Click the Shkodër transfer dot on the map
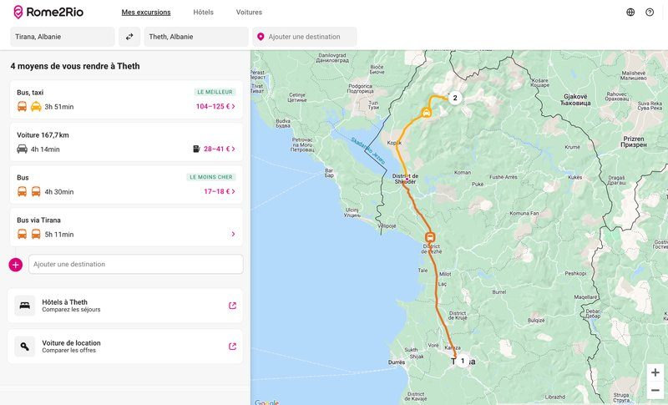This screenshot has width=668, height=405. click(x=407, y=180)
